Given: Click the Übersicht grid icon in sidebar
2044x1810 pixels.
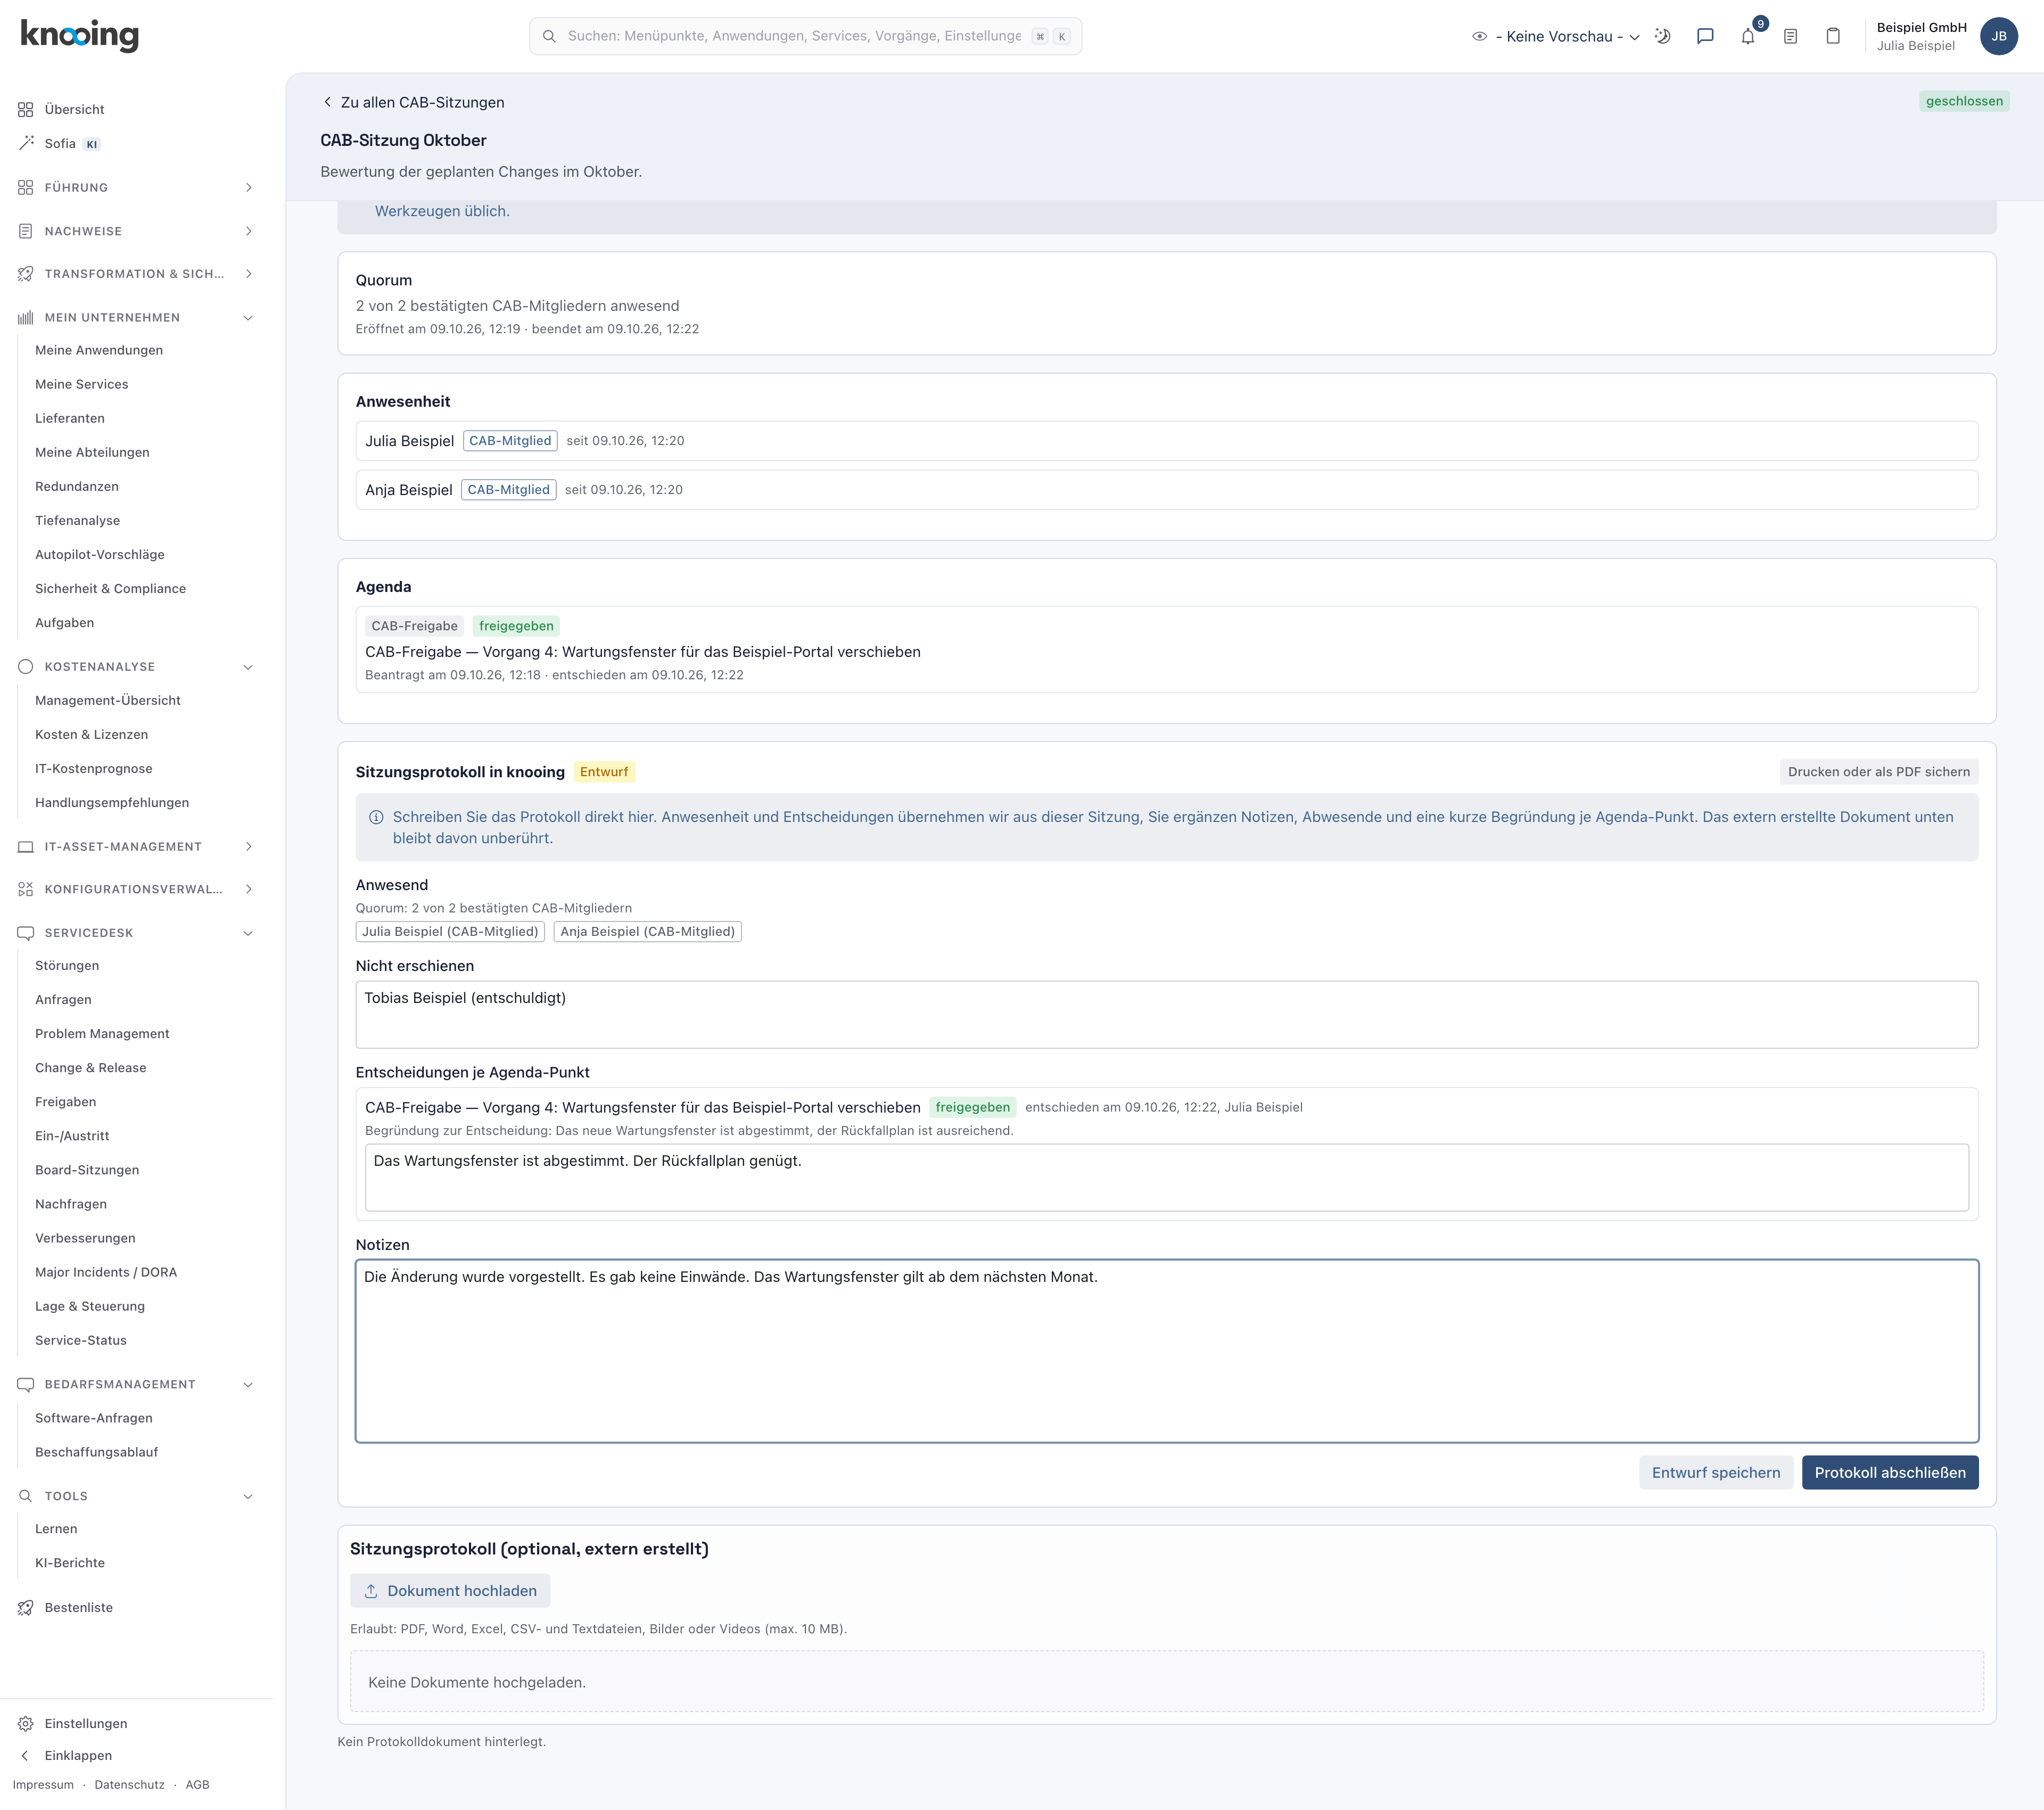Looking at the screenshot, I should [x=26, y=109].
